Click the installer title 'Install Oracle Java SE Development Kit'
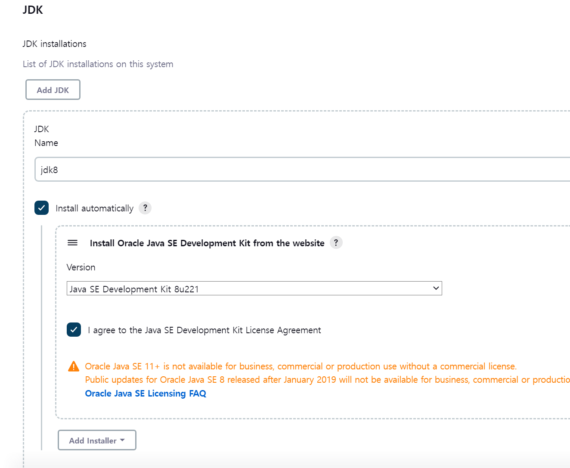This screenshot has height=468, width=570. pos(207,243)
